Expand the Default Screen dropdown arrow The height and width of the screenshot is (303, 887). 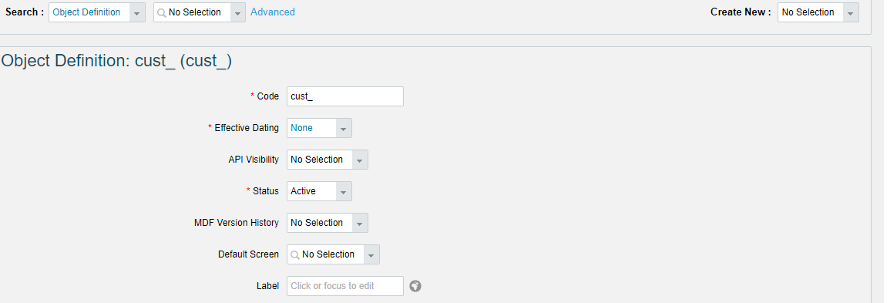tap(371, 255)
